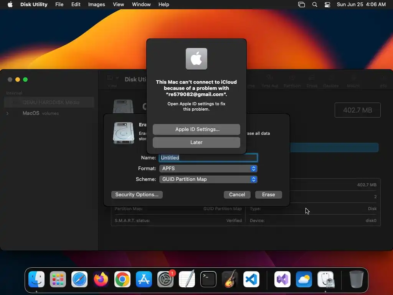
Task: Open Google Chrome from the dock
Action: [122, 279]
